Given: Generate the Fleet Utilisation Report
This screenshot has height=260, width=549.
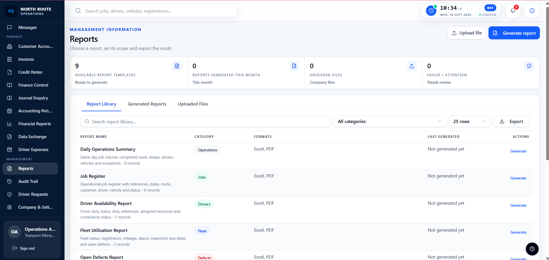Looking at the screenshot, I should [x=518, y=232].
